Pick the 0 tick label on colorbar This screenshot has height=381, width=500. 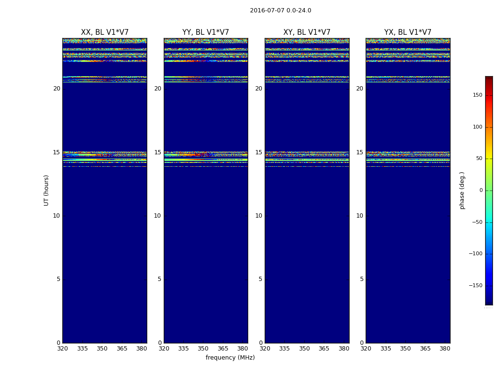click(x=480, y=190)
